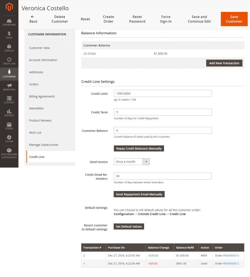Open the System gear icon
The width and height of the screenshot is (250, 277).
[x=9, y=137]
